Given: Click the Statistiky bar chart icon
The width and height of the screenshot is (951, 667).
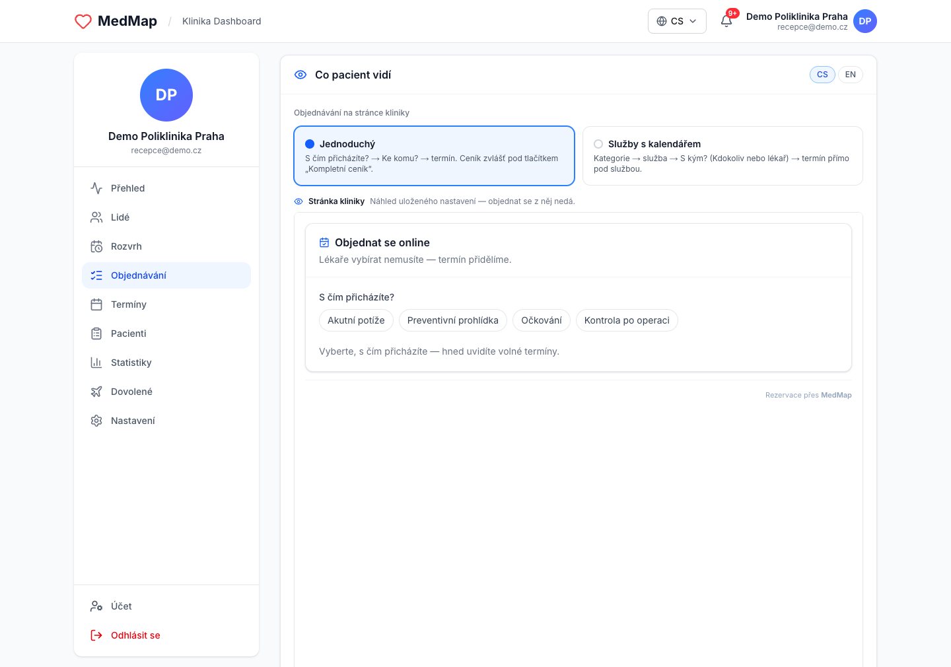Looking at the screenshot, I should tap(96, 363).
